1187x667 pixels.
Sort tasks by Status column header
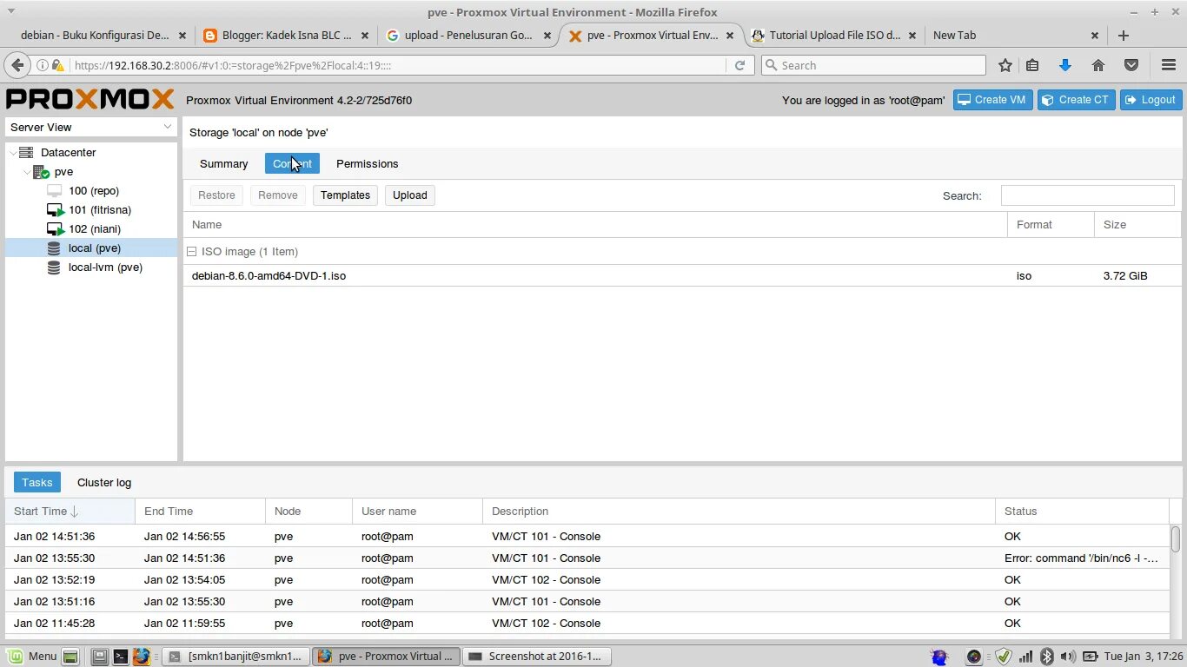click(1082, 512)
